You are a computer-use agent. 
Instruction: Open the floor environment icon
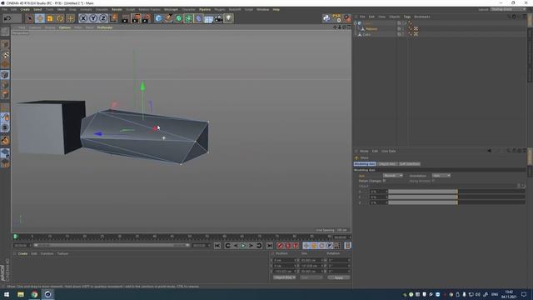[x=208, y=18]
